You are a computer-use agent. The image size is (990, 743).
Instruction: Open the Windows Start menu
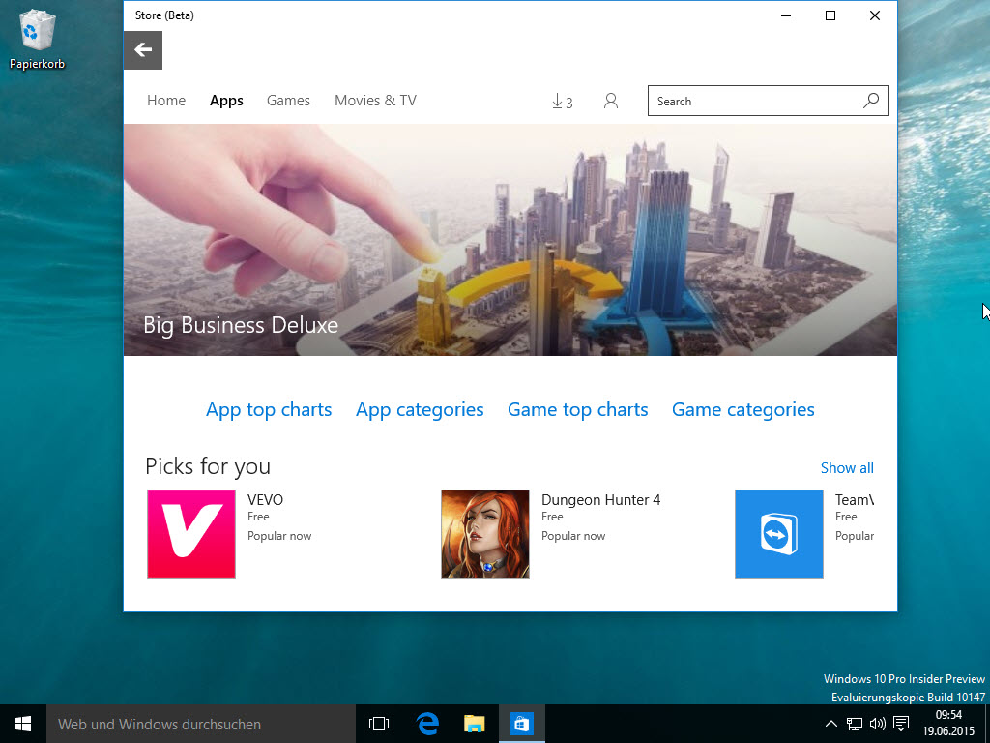(x=23, y=724)
